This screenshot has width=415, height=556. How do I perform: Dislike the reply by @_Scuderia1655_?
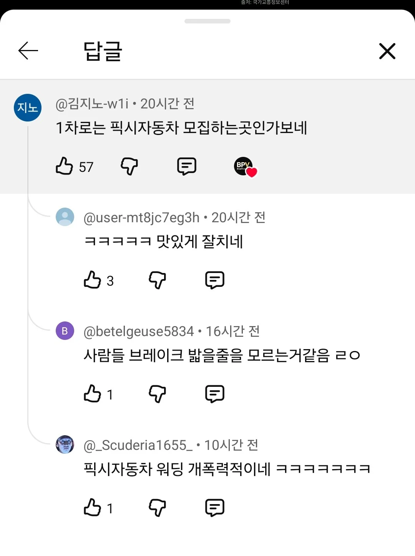[157, 508]
